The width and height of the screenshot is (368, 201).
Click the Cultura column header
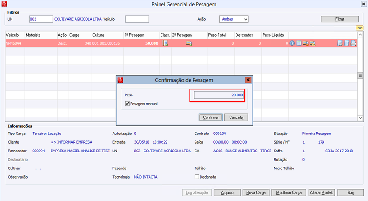(x=108, y=35)
